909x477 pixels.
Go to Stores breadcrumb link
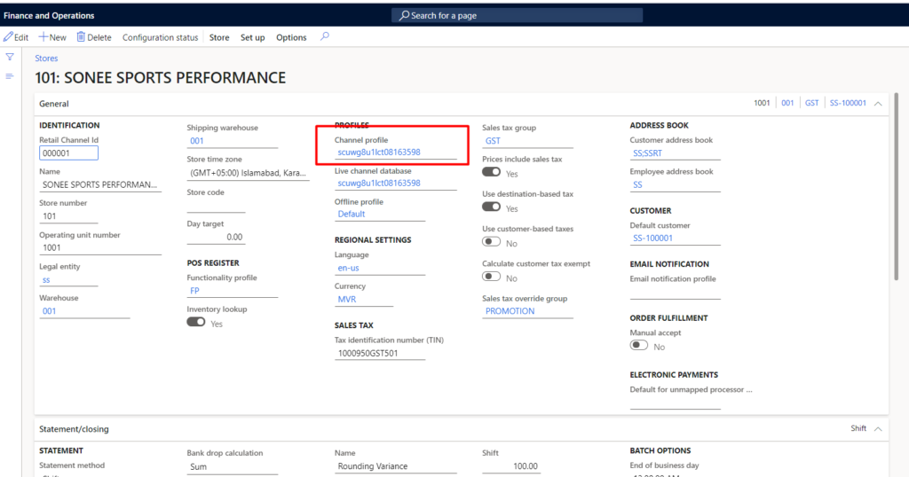pos(46,59)
